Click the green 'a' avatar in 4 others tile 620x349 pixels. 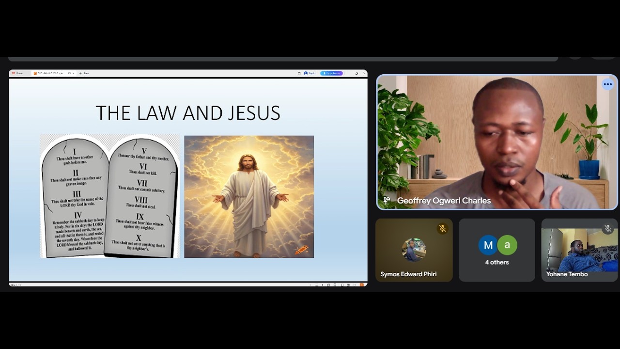507,245
